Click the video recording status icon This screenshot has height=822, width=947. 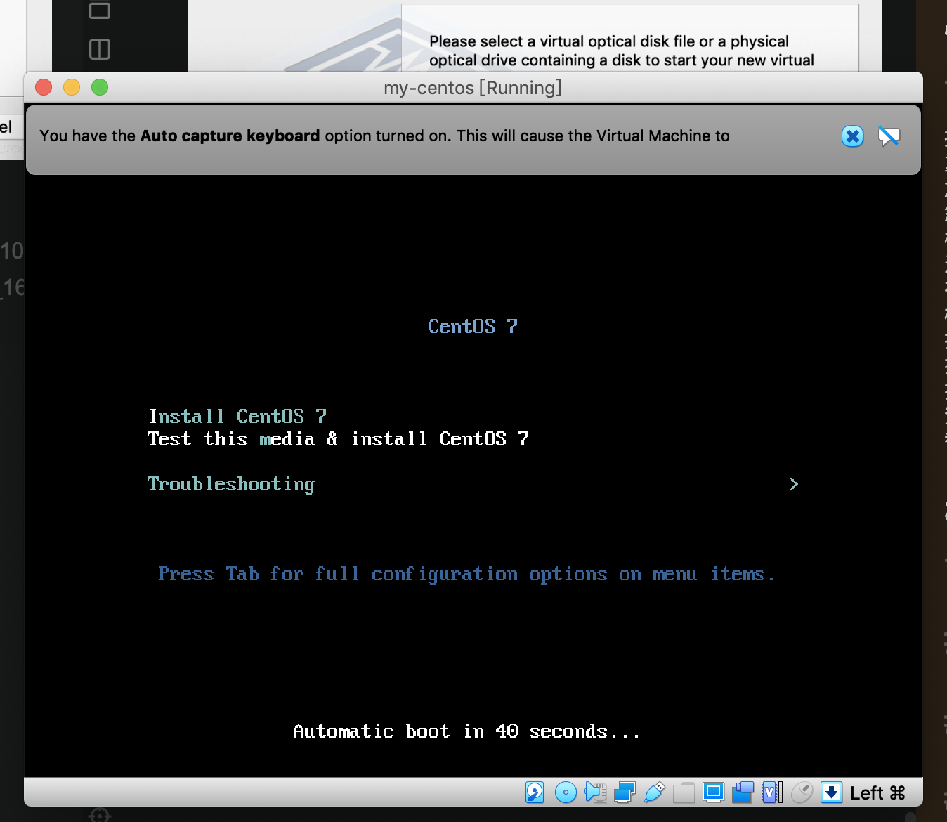743,792
